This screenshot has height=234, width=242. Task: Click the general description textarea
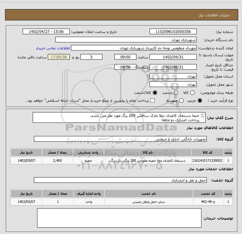pyautogui.click(x=119, y=117)
